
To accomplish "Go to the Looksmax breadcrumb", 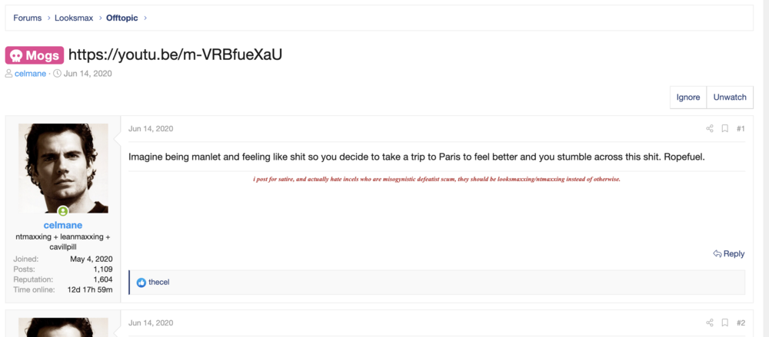I will pyautogui.click(x=74, y=18).
